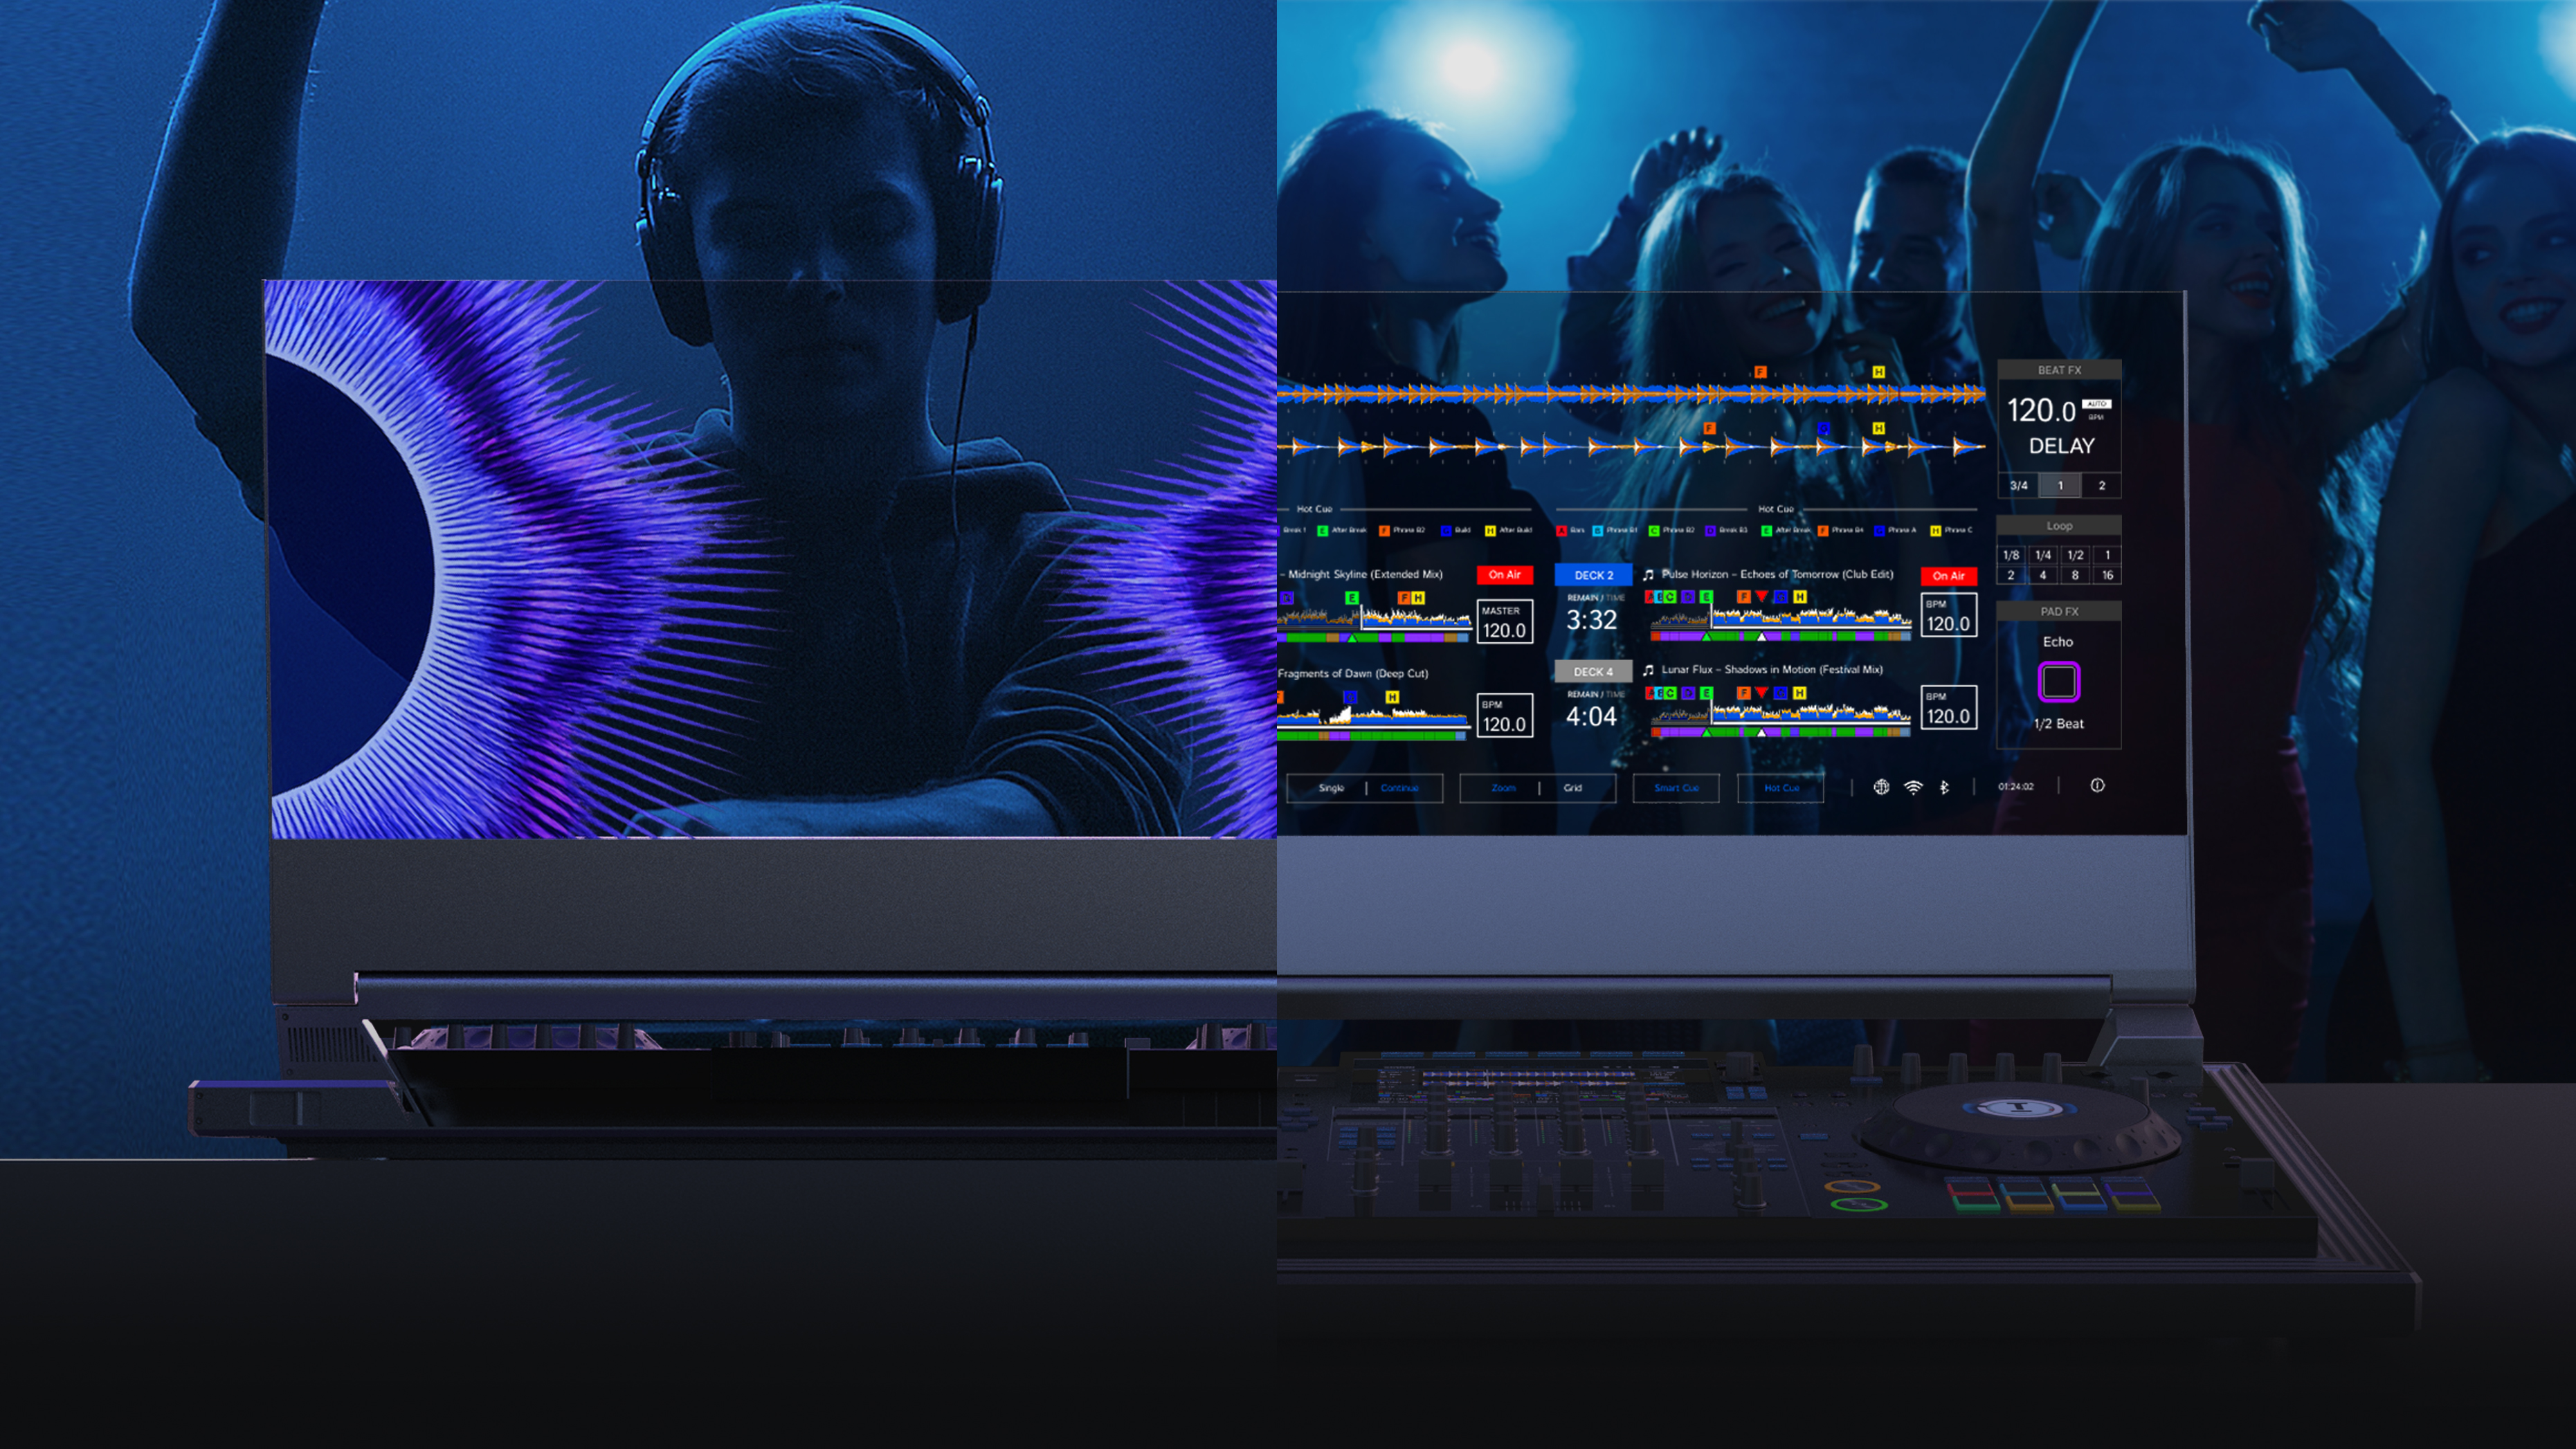The width and height of the screenshot is (2576, 1449).
Task: Switch to the DECK 2 tab
Action: point(1593,575)
